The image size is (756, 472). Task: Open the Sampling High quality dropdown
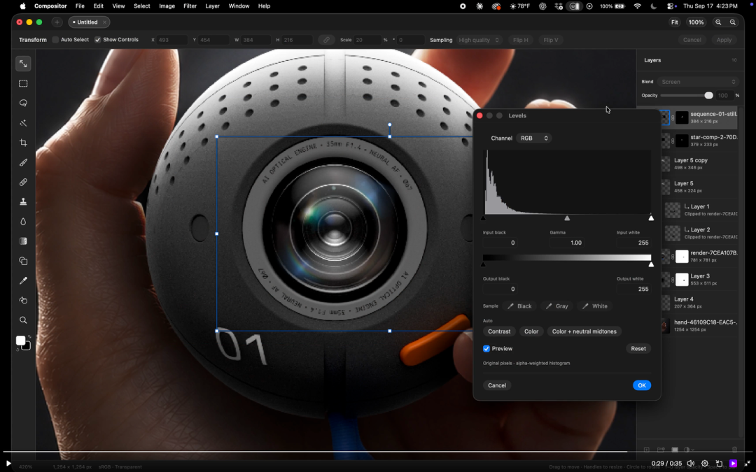(x=479, y=40)
